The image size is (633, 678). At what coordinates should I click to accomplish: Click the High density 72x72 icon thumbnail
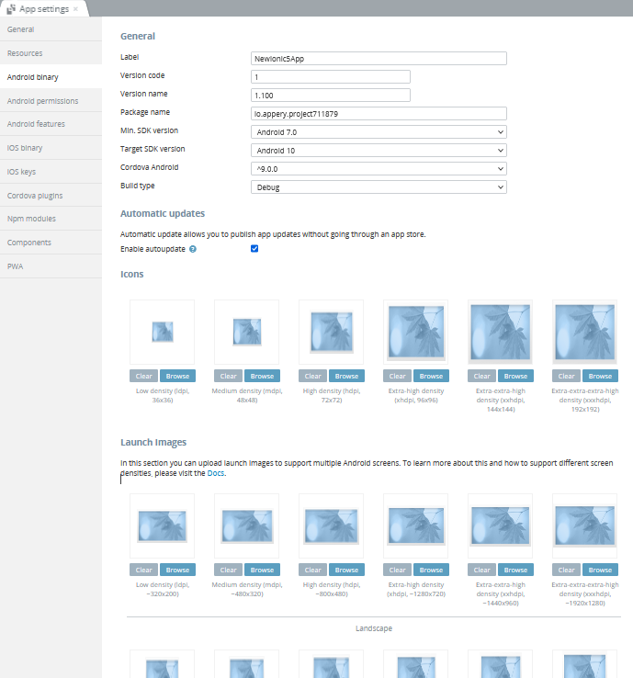[332, 332]
